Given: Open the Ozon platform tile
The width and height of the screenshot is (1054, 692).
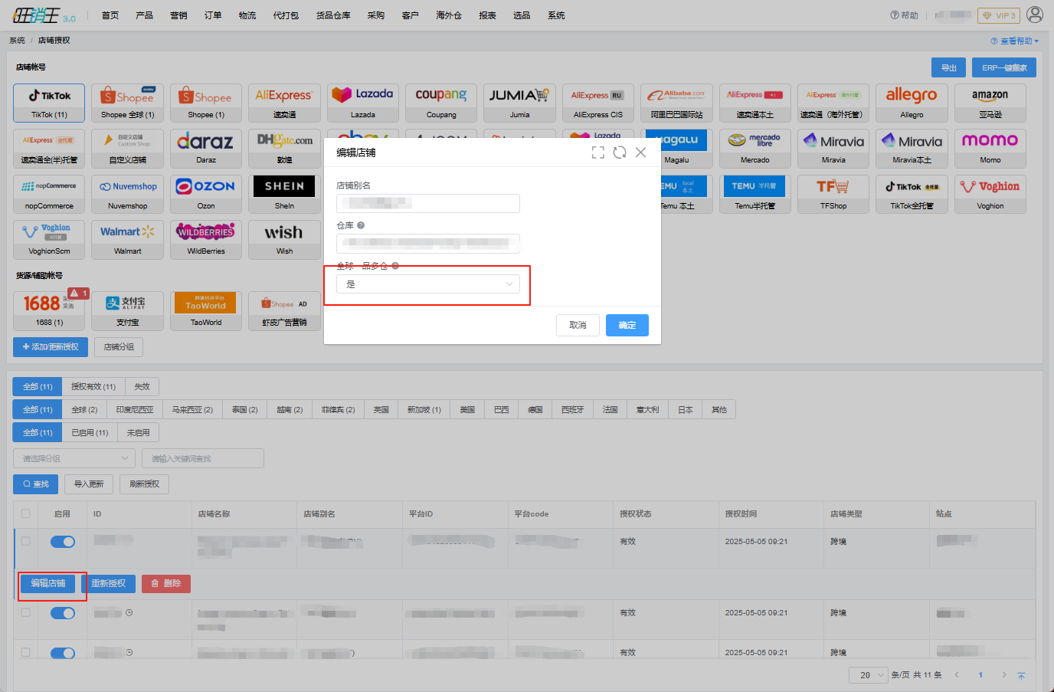Looking at the screenshot, I should pos(206,195).
